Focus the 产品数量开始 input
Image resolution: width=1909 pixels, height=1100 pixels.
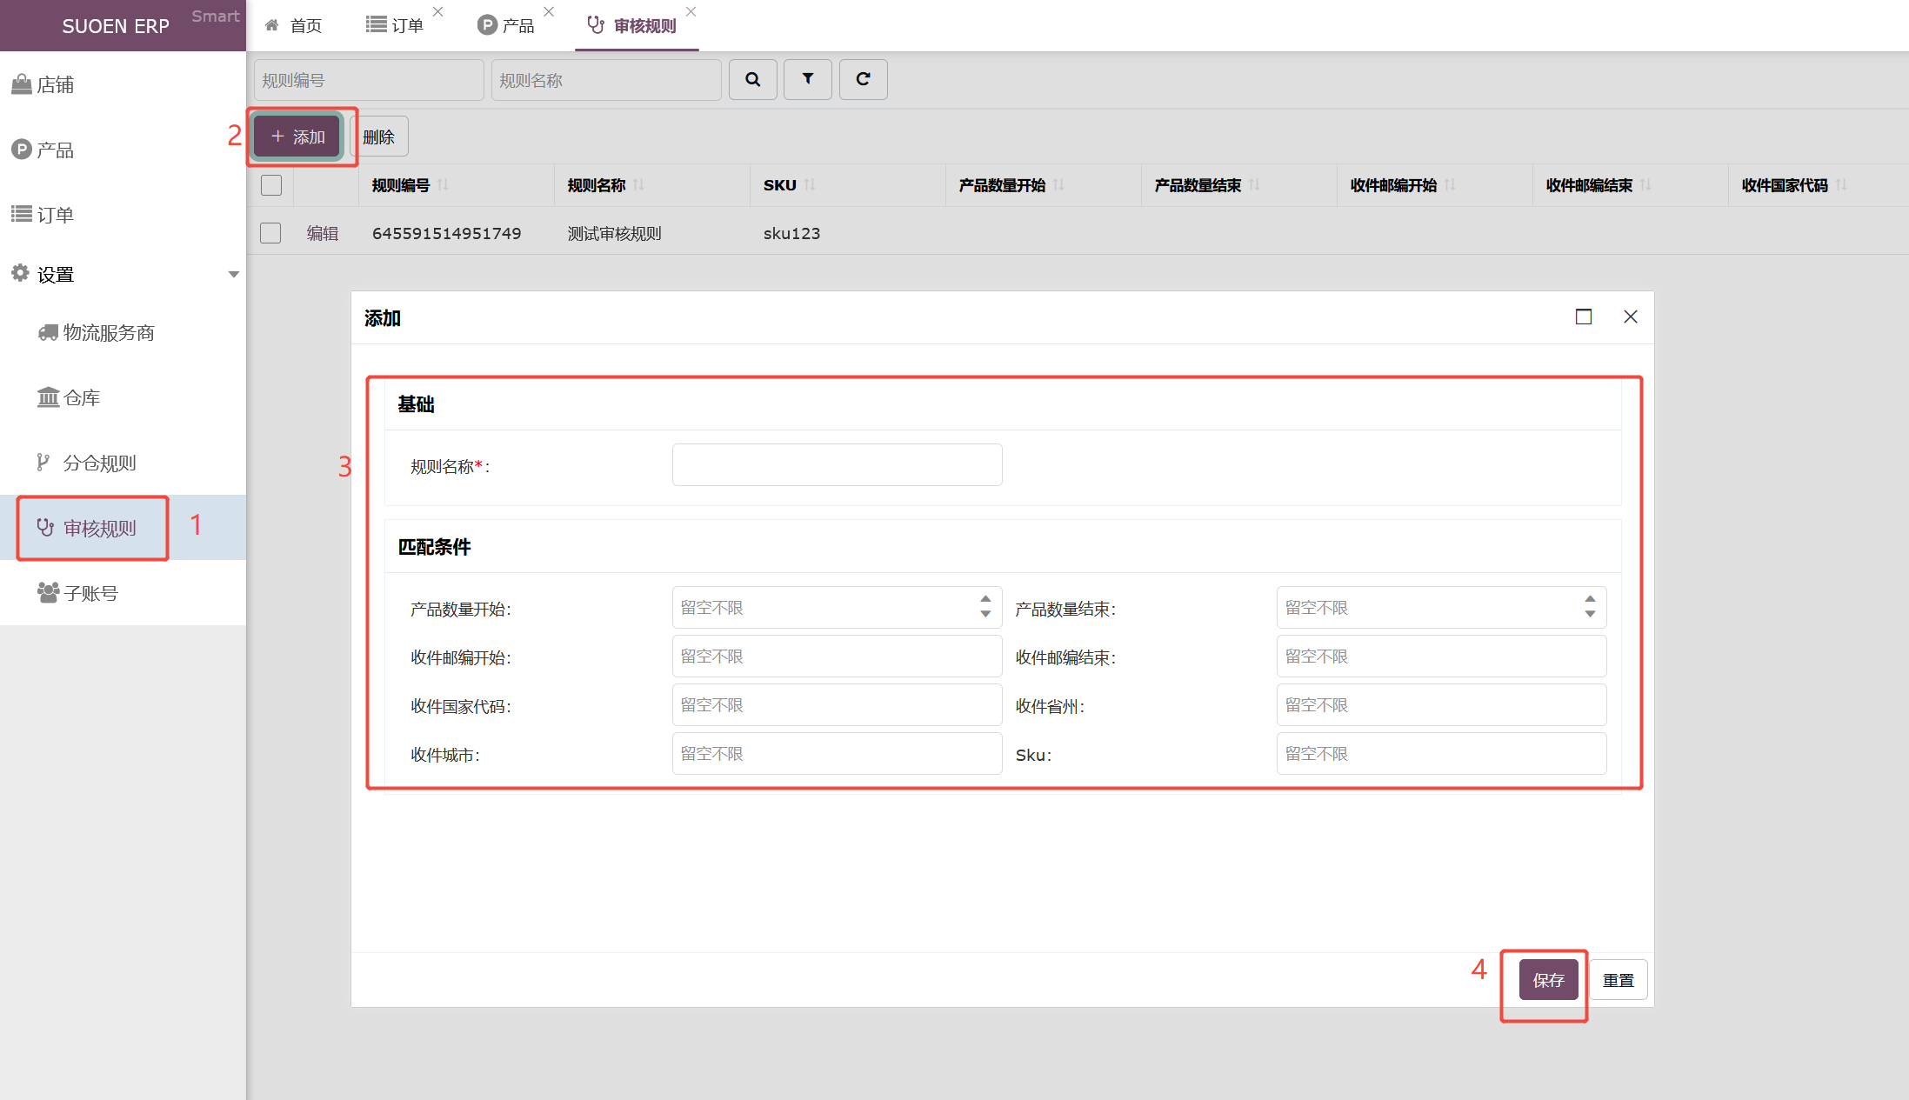coord(837,607)
